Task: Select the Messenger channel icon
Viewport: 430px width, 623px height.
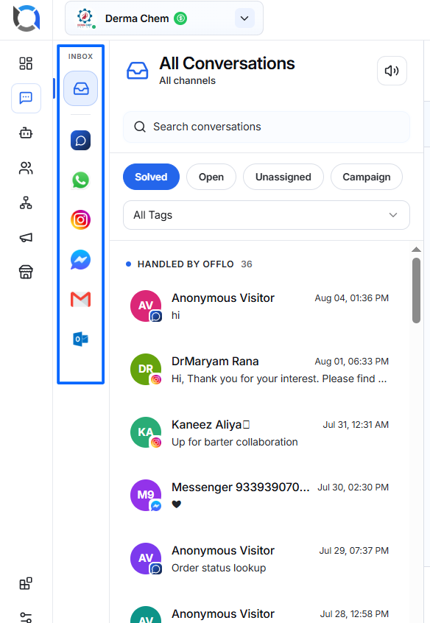Action: coord(81,259)
